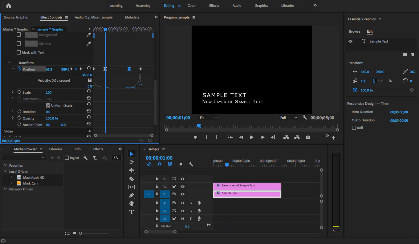Select the Pen tool
The height and width of the screenshot is (244, 419).
pos(132,195)
